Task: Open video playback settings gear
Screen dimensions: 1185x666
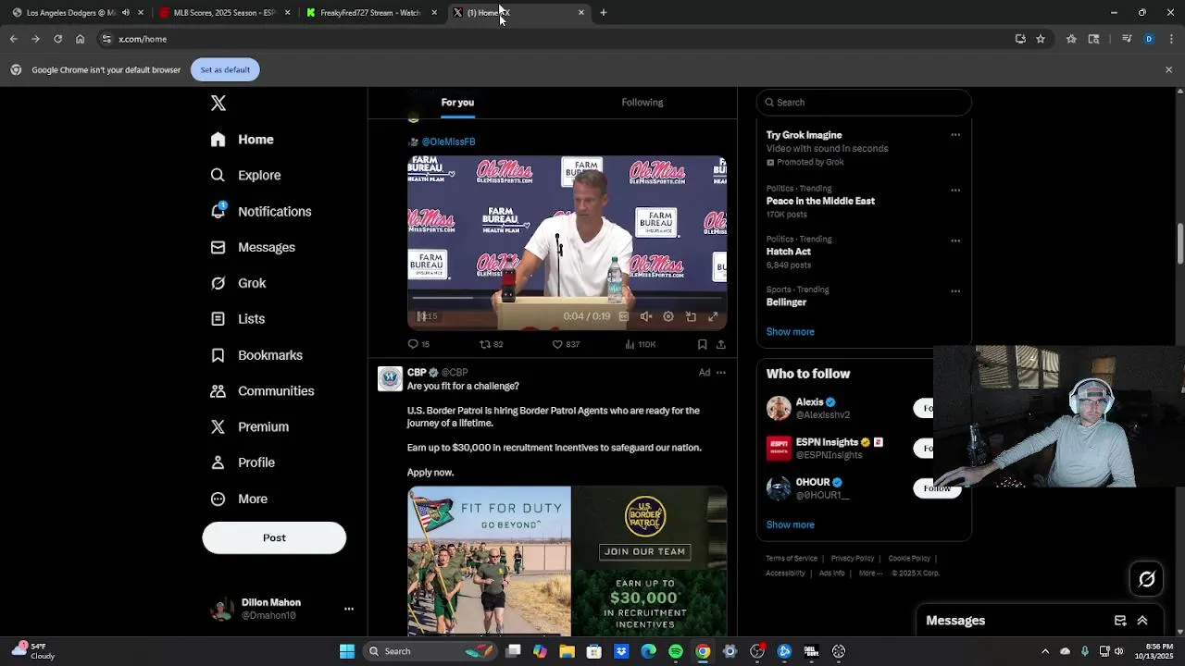Action: click(x=668, y=316)
